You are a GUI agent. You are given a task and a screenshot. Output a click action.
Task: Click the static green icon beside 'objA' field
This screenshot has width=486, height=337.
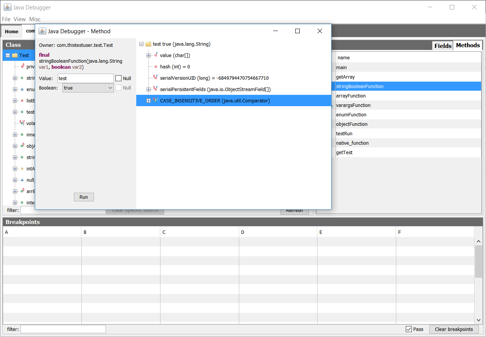22,145
